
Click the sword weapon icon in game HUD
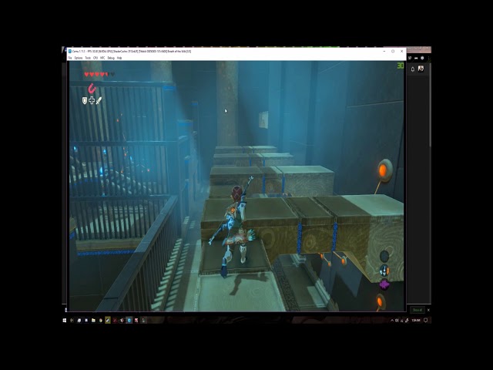coord(99,100)
